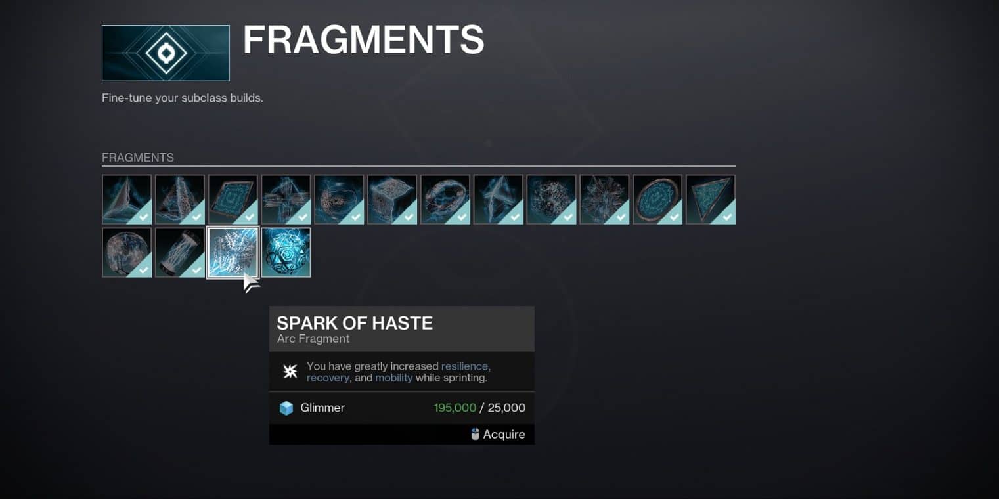This screenshot has width=999, height=499.
Task: Click the Acquire prompt in the tooltip
Action: 498,434
